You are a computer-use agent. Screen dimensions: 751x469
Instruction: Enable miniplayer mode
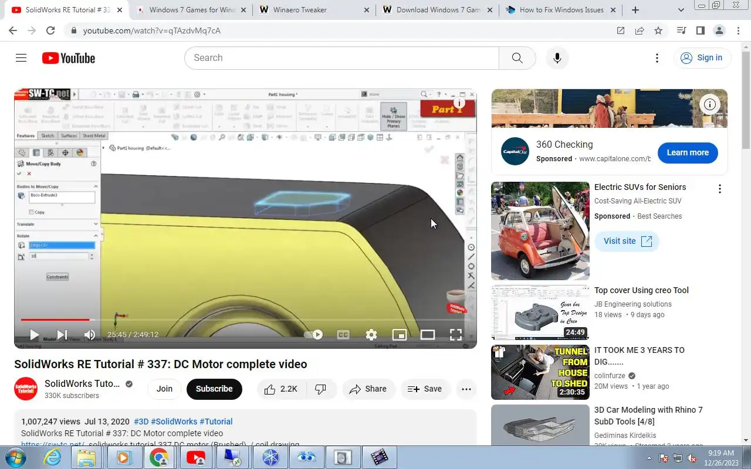400,335
